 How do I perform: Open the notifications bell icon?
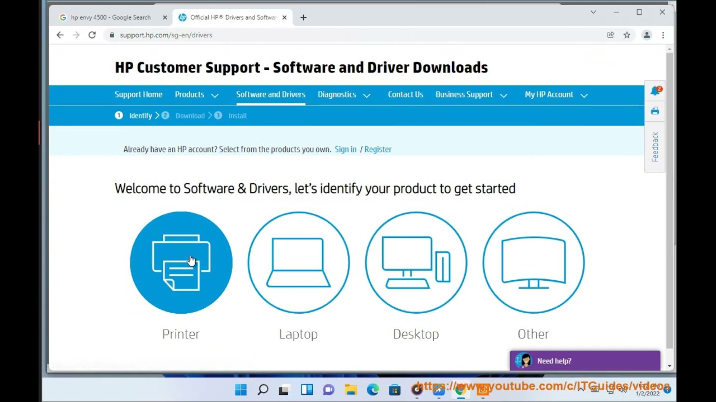(655, 90)
